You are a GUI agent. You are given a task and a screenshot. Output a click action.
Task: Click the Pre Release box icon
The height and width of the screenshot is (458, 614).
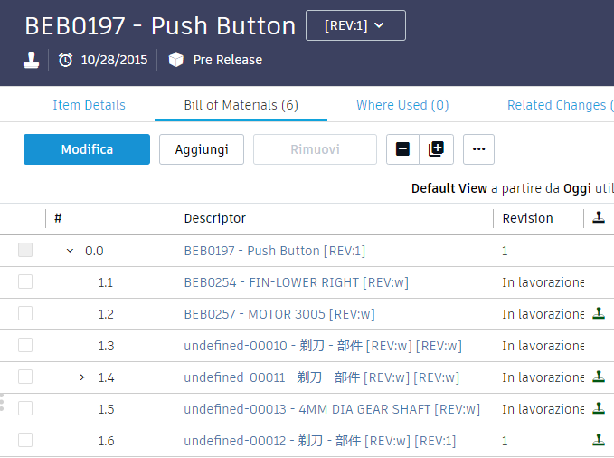(175, 60)
